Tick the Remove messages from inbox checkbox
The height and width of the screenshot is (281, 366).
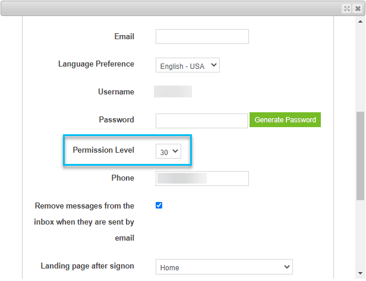[x=159, y=206]
